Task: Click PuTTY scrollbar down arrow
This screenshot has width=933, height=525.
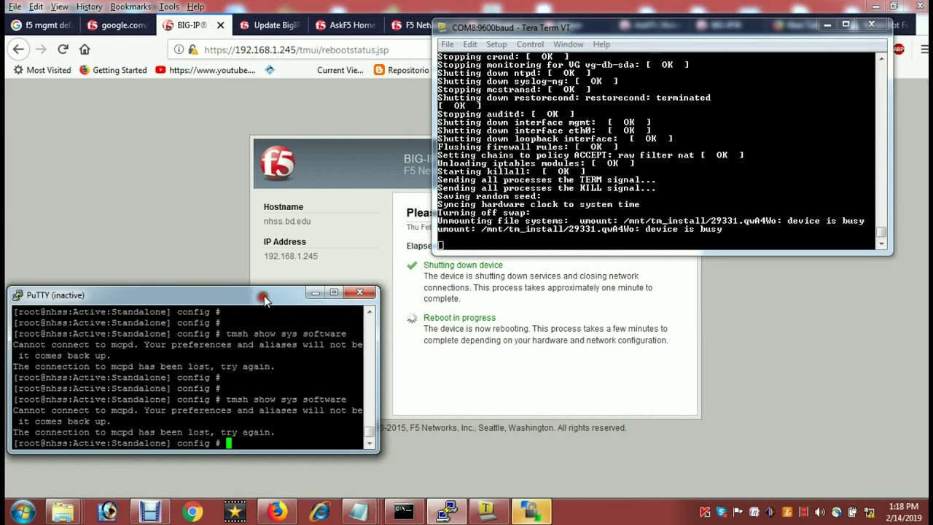Action: click(x=370, y=443)
